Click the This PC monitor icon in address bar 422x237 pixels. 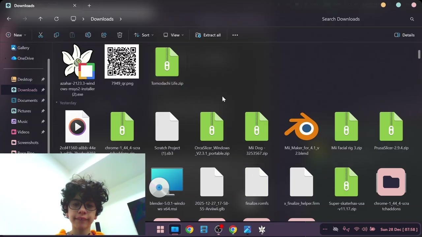(74, 19)
